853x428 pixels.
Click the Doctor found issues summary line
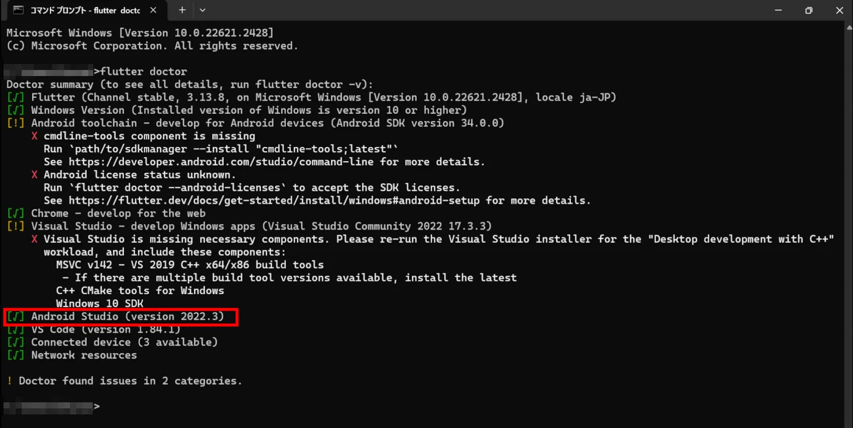pyautogui.click(x=124, y=381)
